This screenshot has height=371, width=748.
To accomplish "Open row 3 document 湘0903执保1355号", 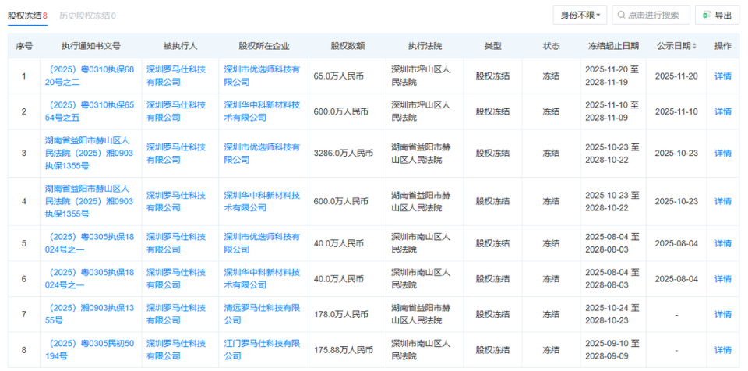I will 89,154.
